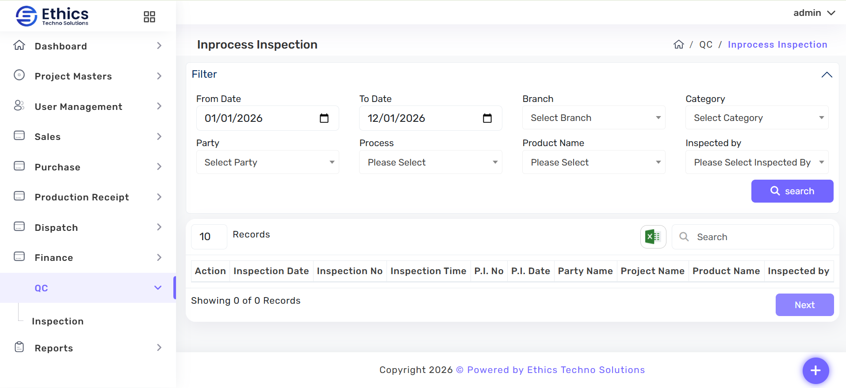
Task: Click the purple search button
Action: click(x=792, y=191)
